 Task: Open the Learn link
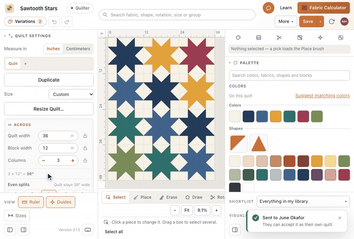[286, 8]
